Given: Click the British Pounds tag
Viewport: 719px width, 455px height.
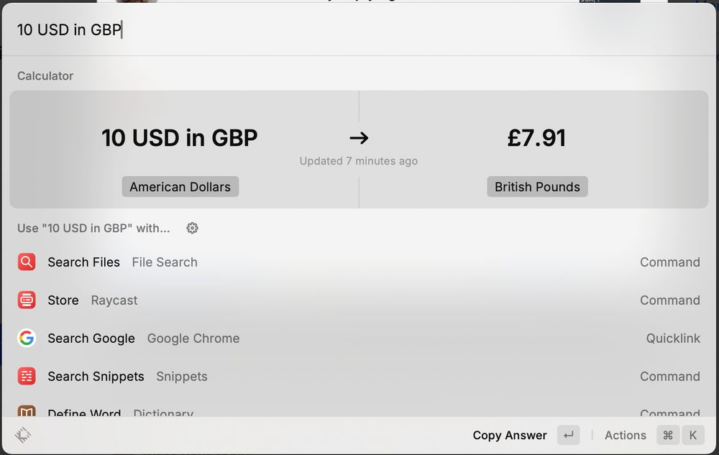Looking at the screenshot, I should [x=537, y=187].
